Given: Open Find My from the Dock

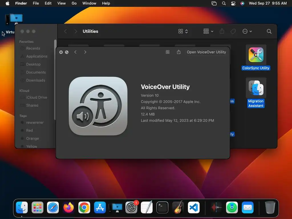Looking at the screenshot, I should click(x=232, y=207).
